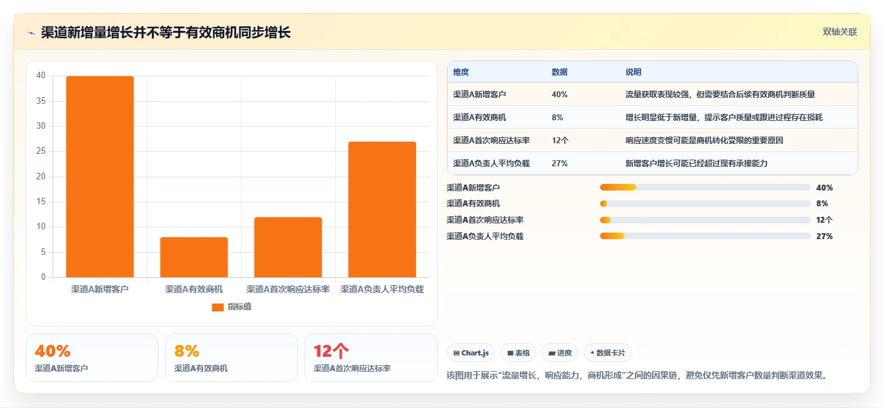The image size is (884, 408).
Task: Click the 表格 tag chip
Action: [519, 353]
